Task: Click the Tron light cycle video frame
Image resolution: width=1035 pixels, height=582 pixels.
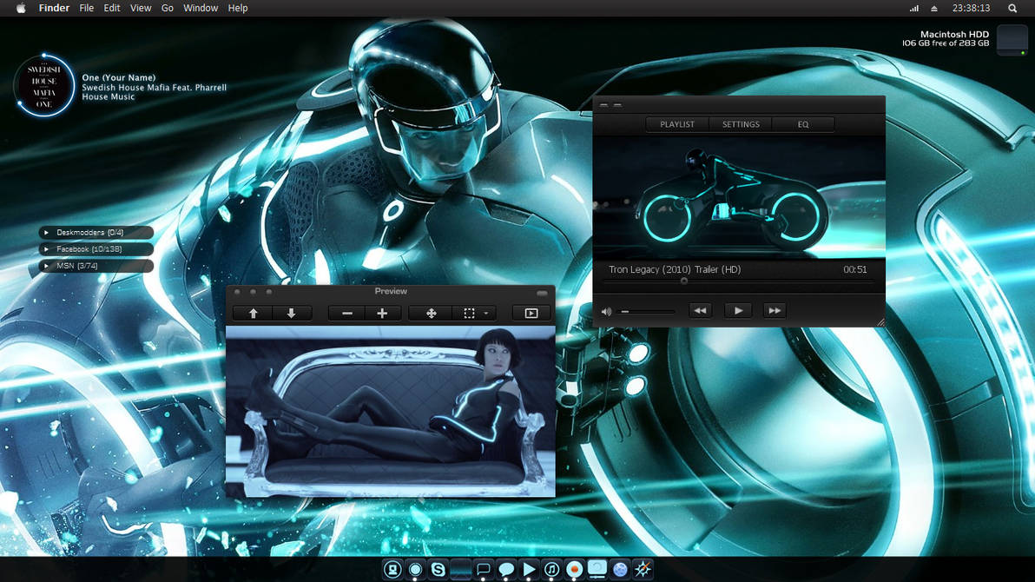Action: click(739, 197)
